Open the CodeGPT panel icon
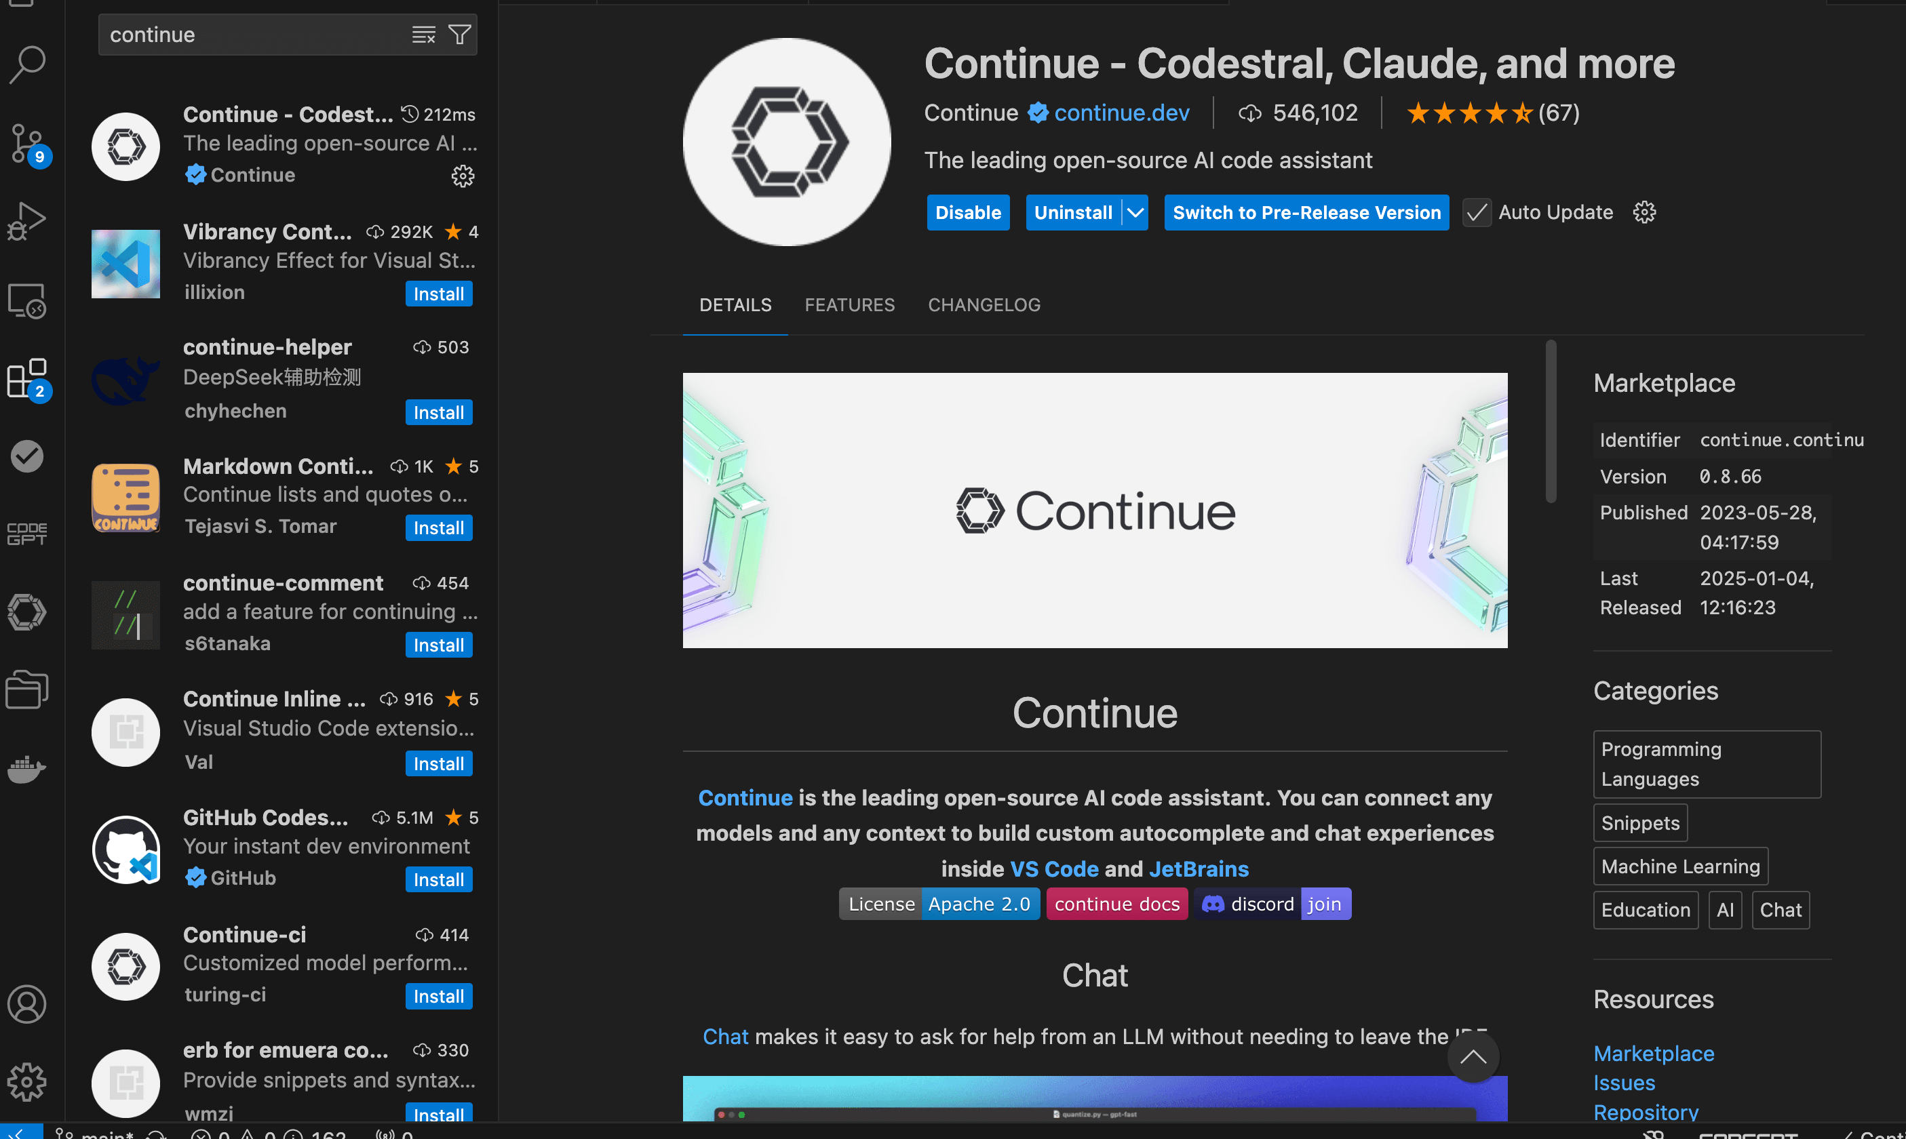 [28, 534]
